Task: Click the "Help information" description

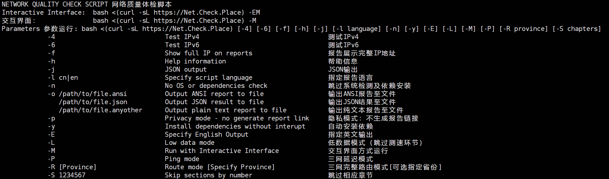Action: 195,61
